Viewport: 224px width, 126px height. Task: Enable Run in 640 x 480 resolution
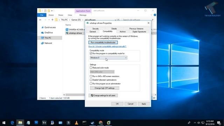91,76
